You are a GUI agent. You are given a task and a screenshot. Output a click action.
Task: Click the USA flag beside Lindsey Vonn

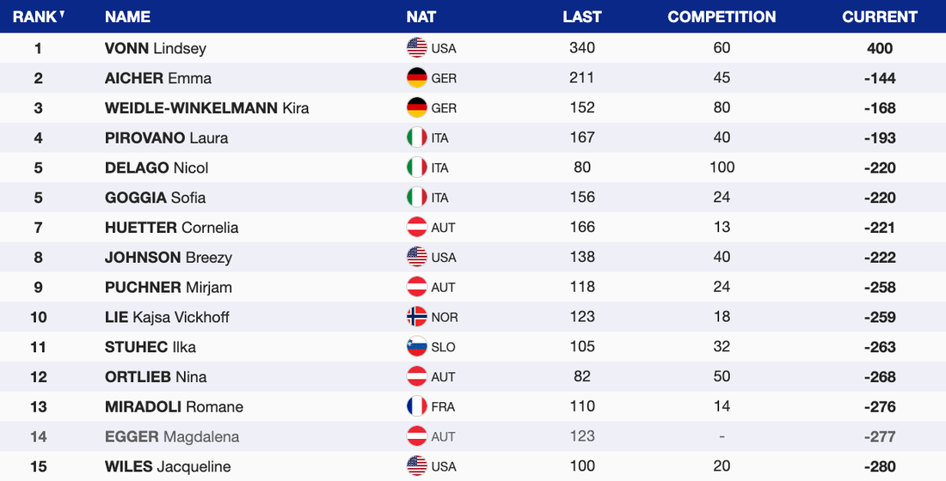click(x=417, y=48)
